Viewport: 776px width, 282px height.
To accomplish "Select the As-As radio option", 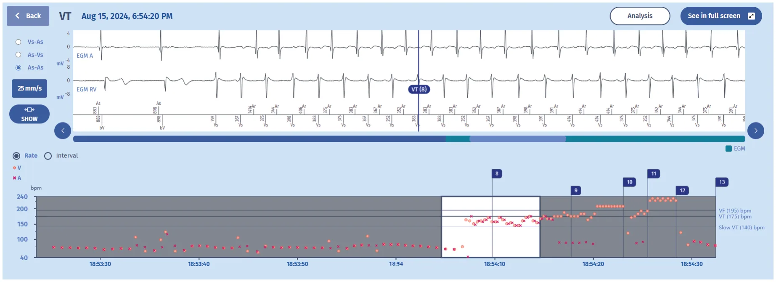I will [19, 67].
